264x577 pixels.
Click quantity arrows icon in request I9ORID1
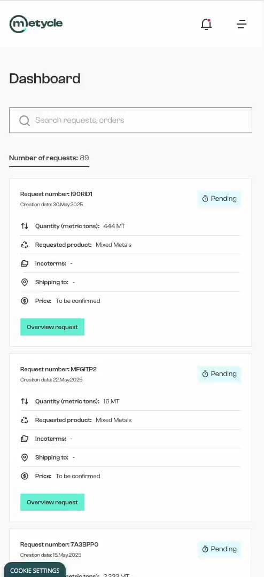[x=24, y=226]
